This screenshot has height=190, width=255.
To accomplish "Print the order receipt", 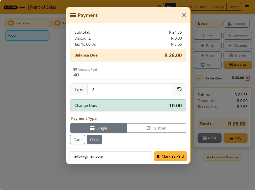I will tap(210, 138).
